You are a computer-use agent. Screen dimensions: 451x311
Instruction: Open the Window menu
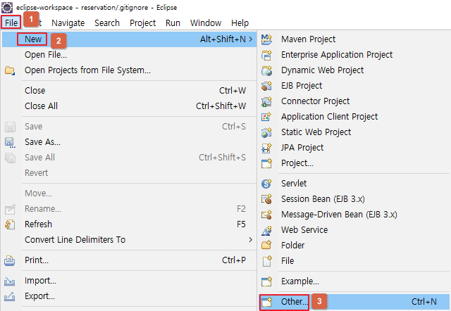pos(206,23)
